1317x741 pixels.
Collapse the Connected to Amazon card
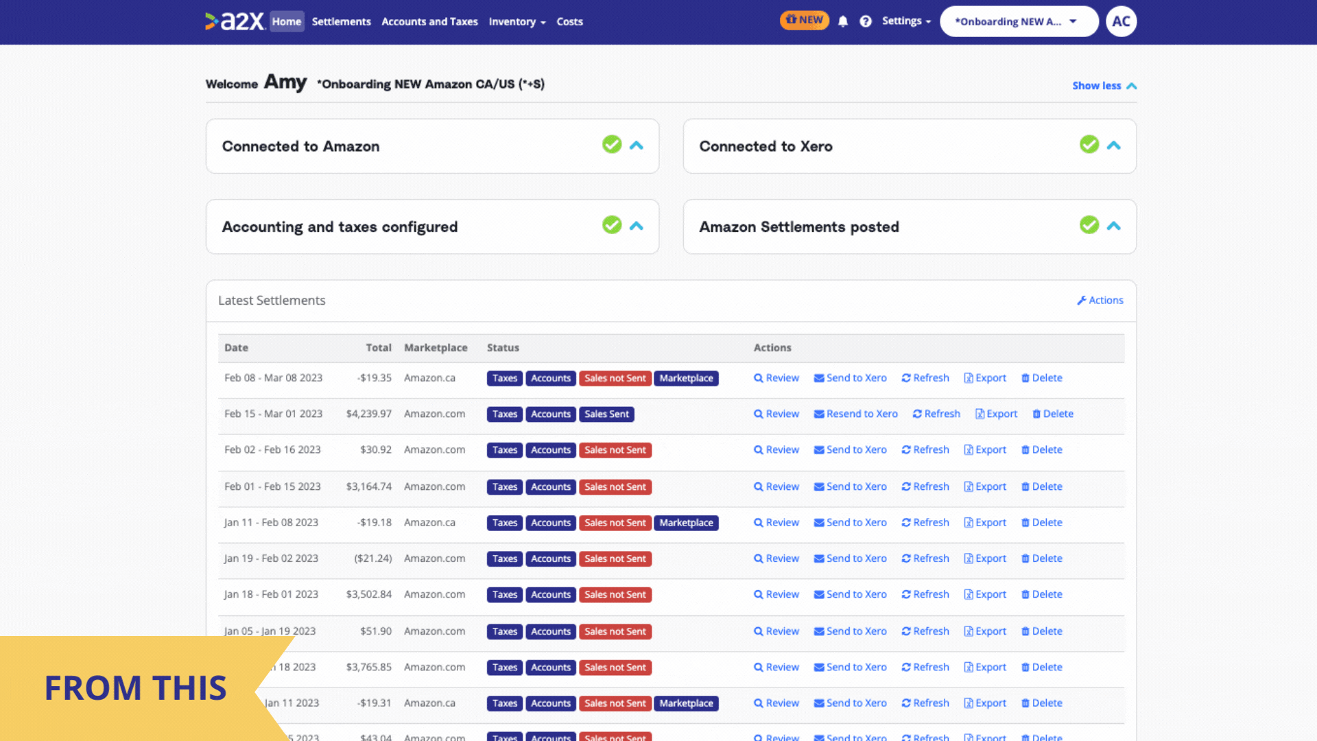pyautogui.click(x=637, y=145)
